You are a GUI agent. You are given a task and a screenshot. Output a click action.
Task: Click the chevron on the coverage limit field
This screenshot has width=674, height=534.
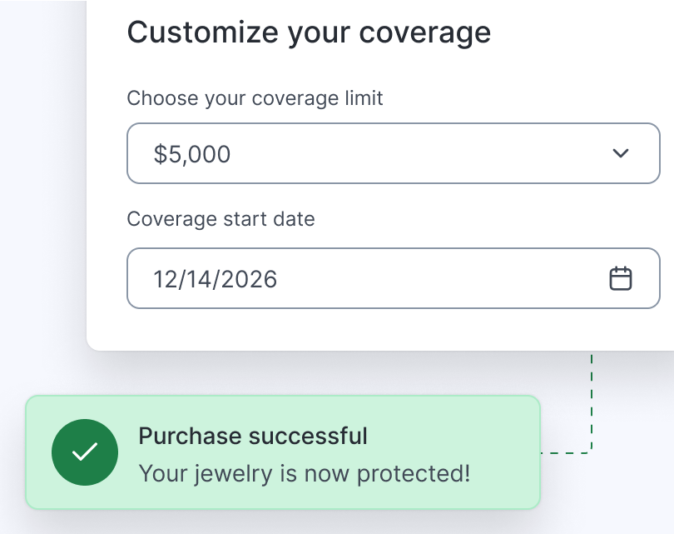tap(619, 153)
